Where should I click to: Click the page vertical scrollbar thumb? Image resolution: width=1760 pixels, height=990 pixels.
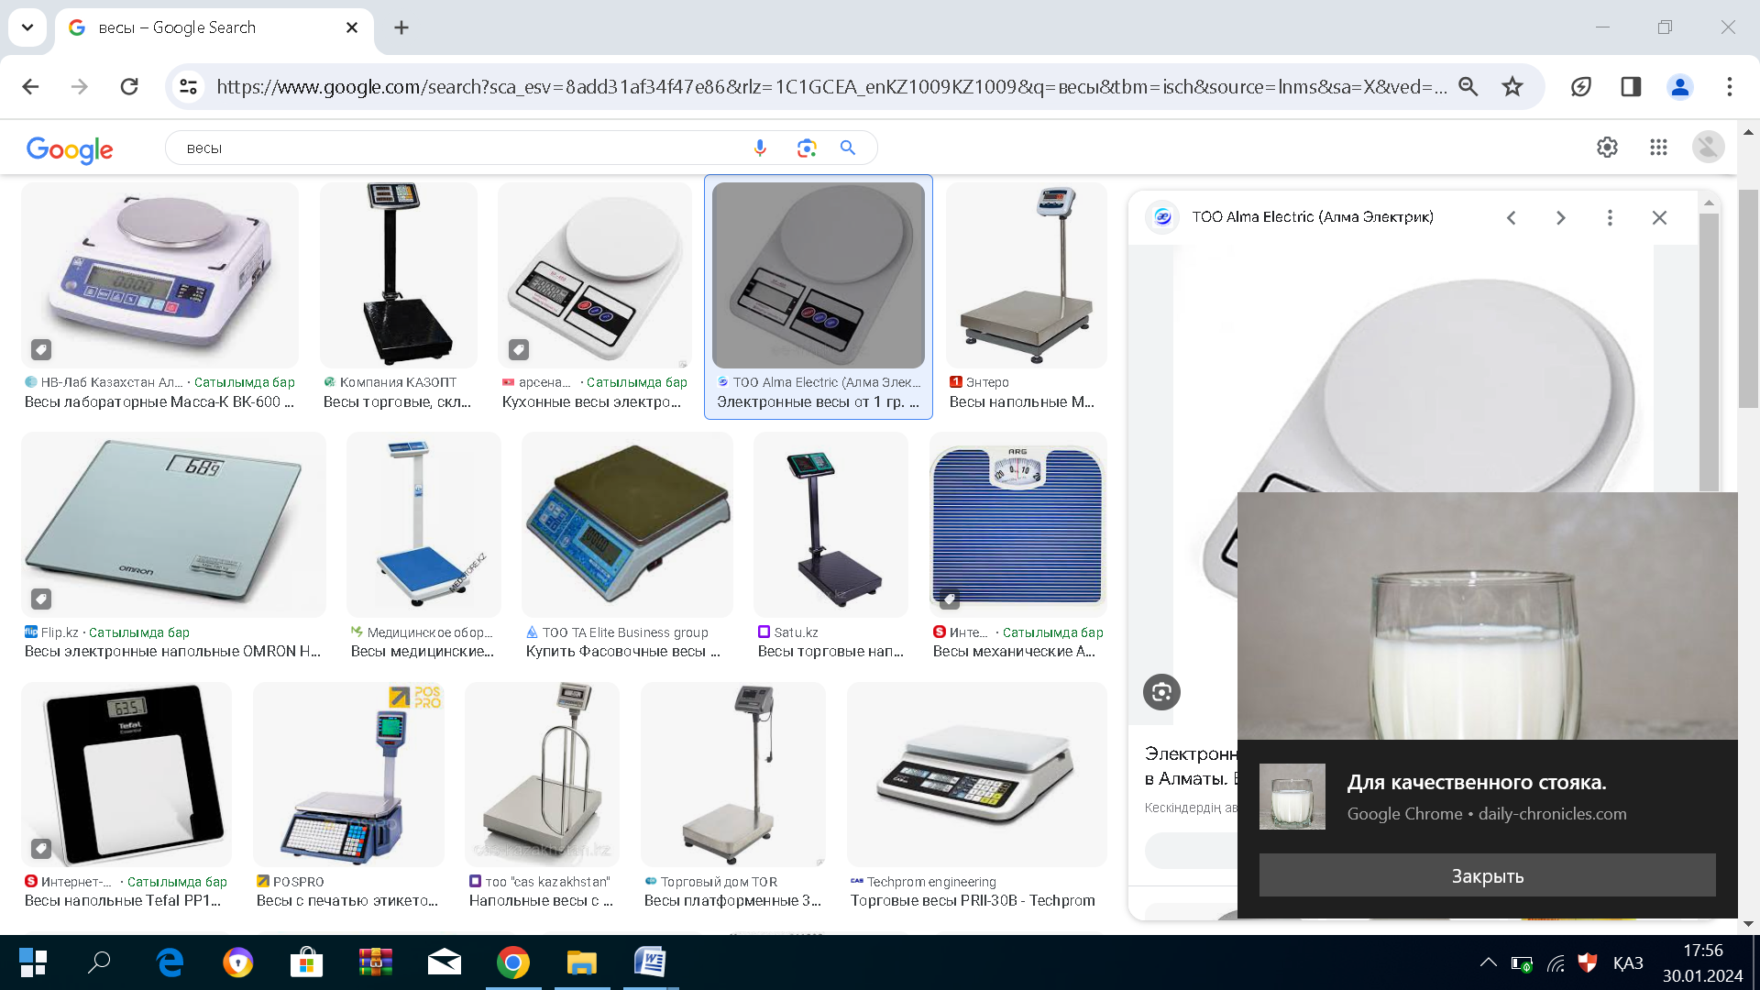[1748, 298]
